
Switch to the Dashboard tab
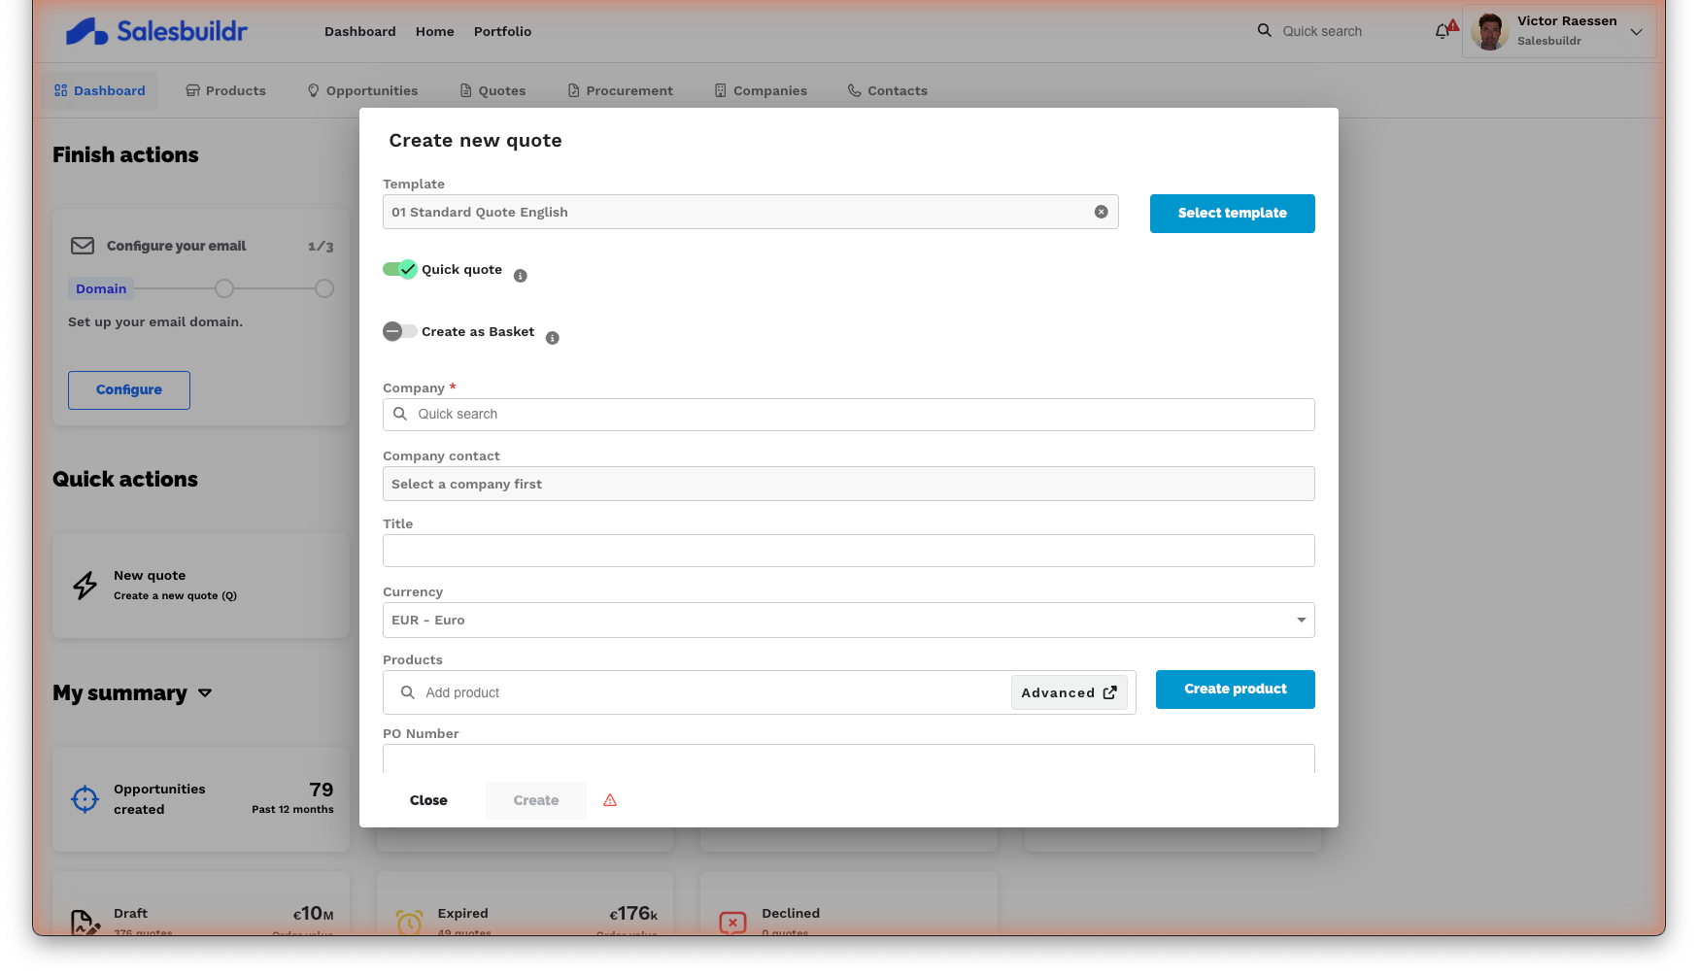pos(100,90)
